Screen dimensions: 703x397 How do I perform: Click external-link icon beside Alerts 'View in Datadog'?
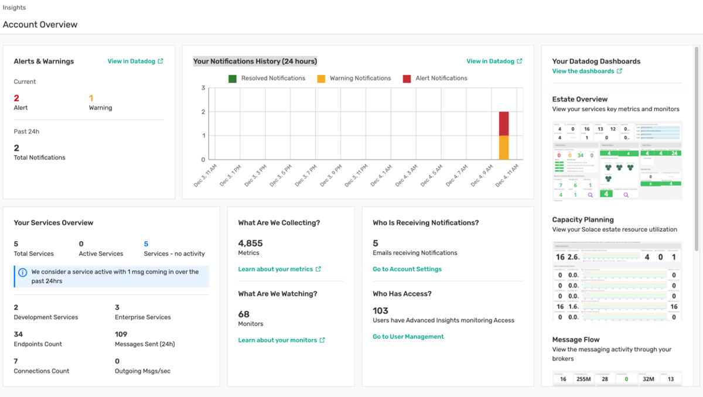pyautogui.click(x=161, y=61)
